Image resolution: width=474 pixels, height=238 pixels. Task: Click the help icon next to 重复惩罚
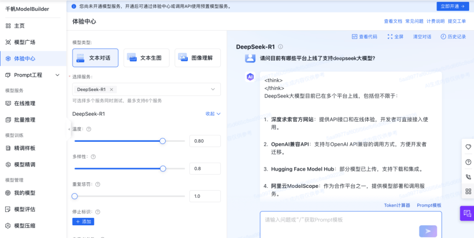coord(97,184)
